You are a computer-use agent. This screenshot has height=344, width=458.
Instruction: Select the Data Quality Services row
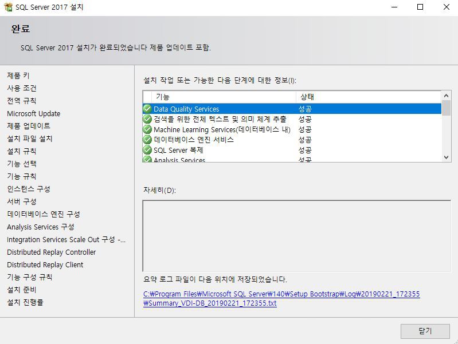[292, 109]
